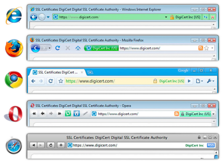The height and width of the screenshot is (163, 224).
Task: Open Chrome page menu dropdown
Action: point(199,81)
